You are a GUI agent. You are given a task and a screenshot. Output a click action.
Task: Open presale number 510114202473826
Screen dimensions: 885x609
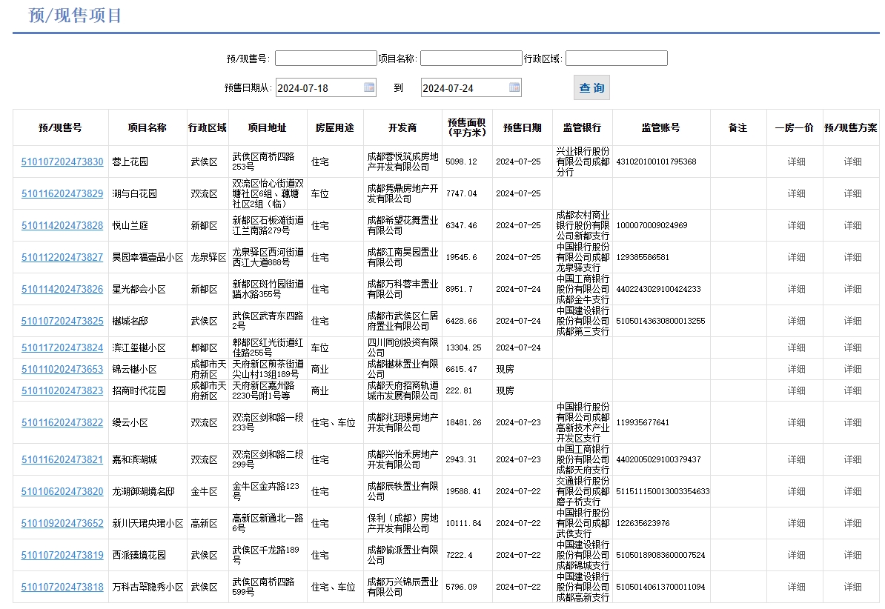tap(62, 290)
